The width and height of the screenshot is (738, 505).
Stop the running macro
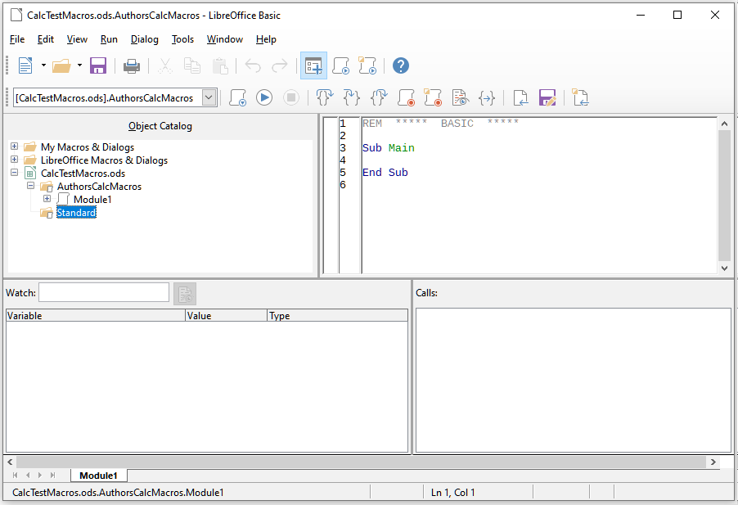click(291, 97)
